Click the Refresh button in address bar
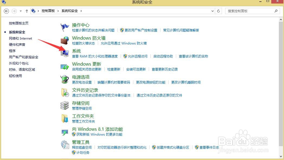The image size is (284, 160). pos(218,11)
